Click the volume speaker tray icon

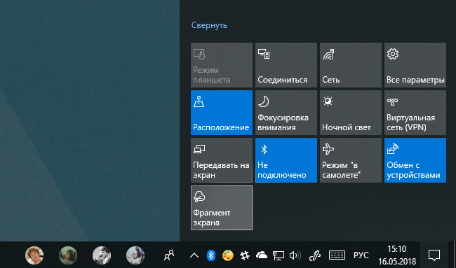[295, 255]
